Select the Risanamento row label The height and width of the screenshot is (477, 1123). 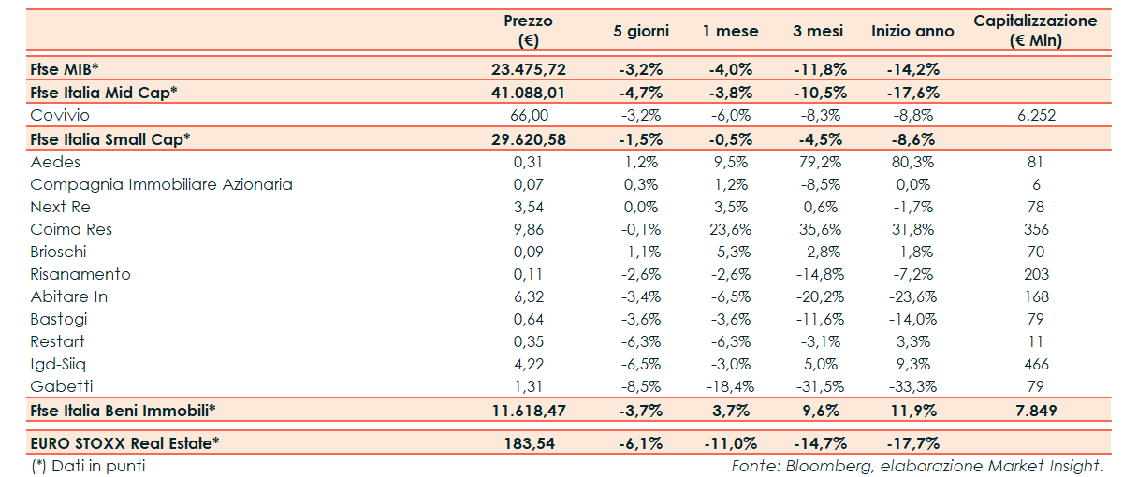[x=80, y=274]
